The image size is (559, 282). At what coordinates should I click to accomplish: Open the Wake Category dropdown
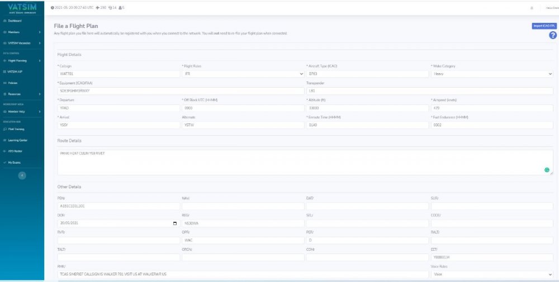click(x=491, y=74)
